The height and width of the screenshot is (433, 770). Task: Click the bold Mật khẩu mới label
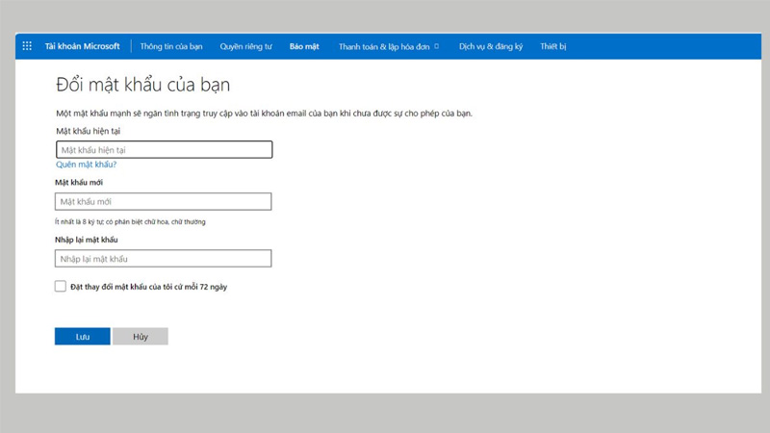tap(80, 181)
